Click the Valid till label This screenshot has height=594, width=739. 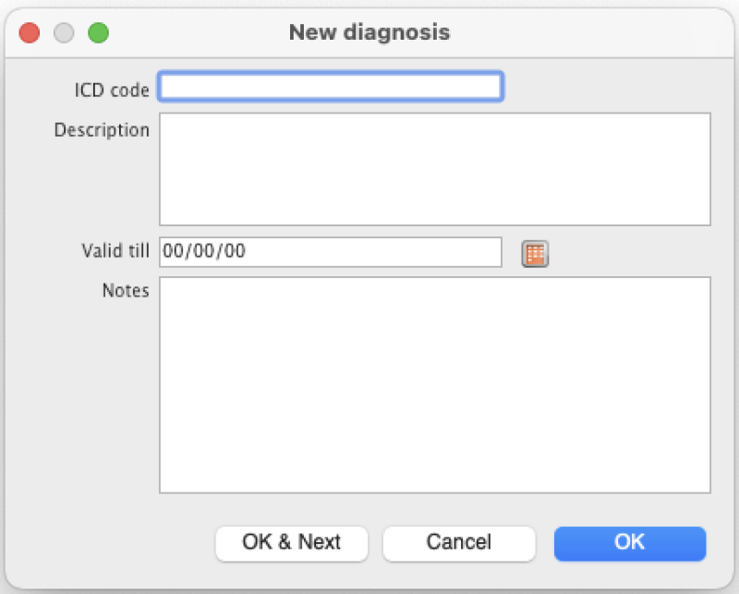pyautogui.click(x=115, y=250)
